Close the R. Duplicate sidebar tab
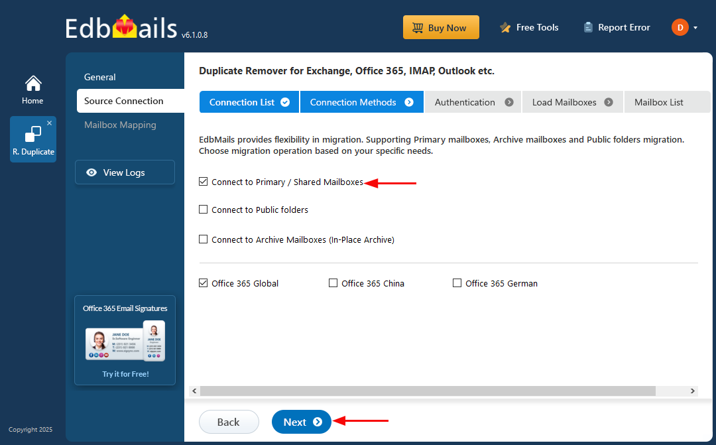Image resolution: width=716 pixels, height=445 pixels. click(49, 123)
